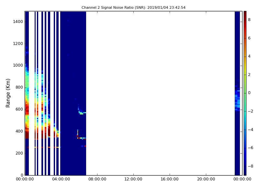Click colorbar tick label −8
The height and width of the screenshot is (194, 259).
[x=251, y=166]
